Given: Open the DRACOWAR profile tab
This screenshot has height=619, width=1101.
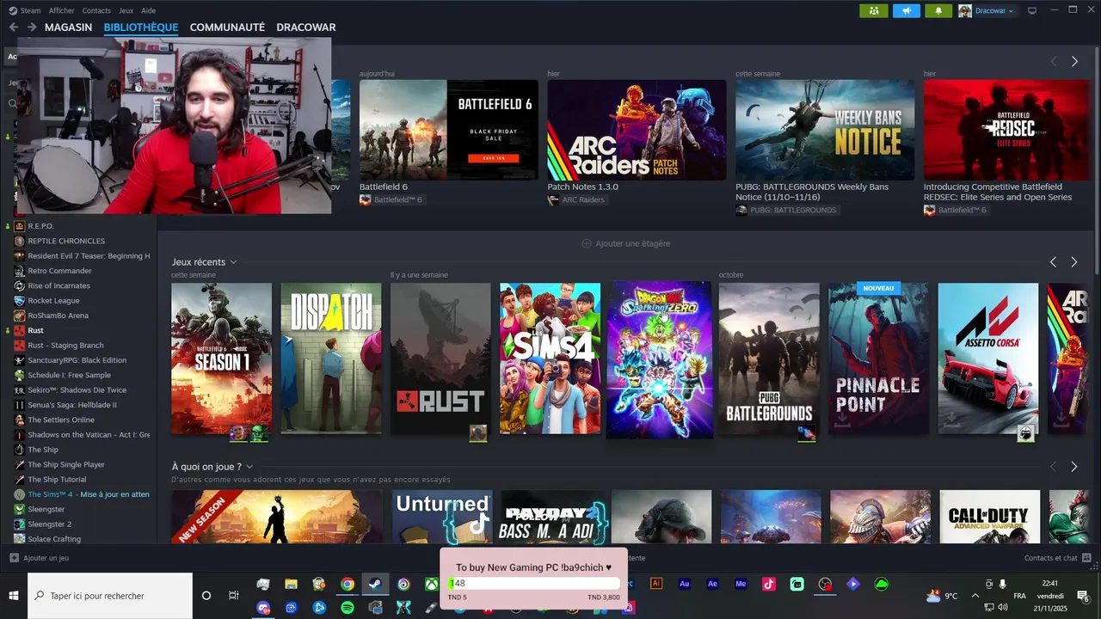Looking at the screenshot, I should [x=306, y=28].
